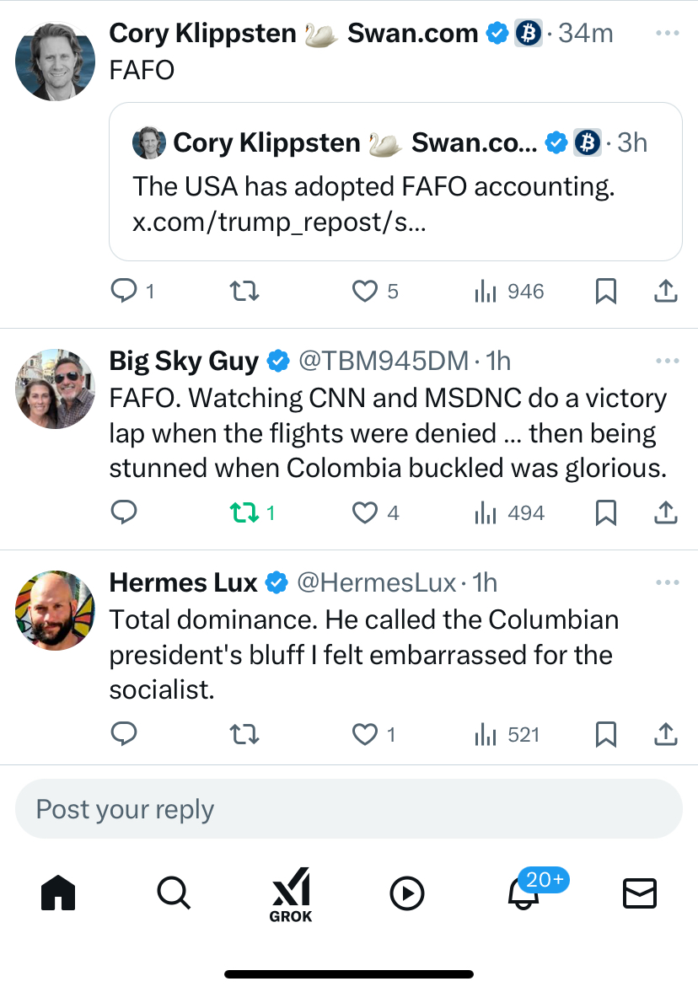The height and width of the screenshot is (992, 698).
Task: Open Hermes Lux's profile name
Action: point(183,582)
